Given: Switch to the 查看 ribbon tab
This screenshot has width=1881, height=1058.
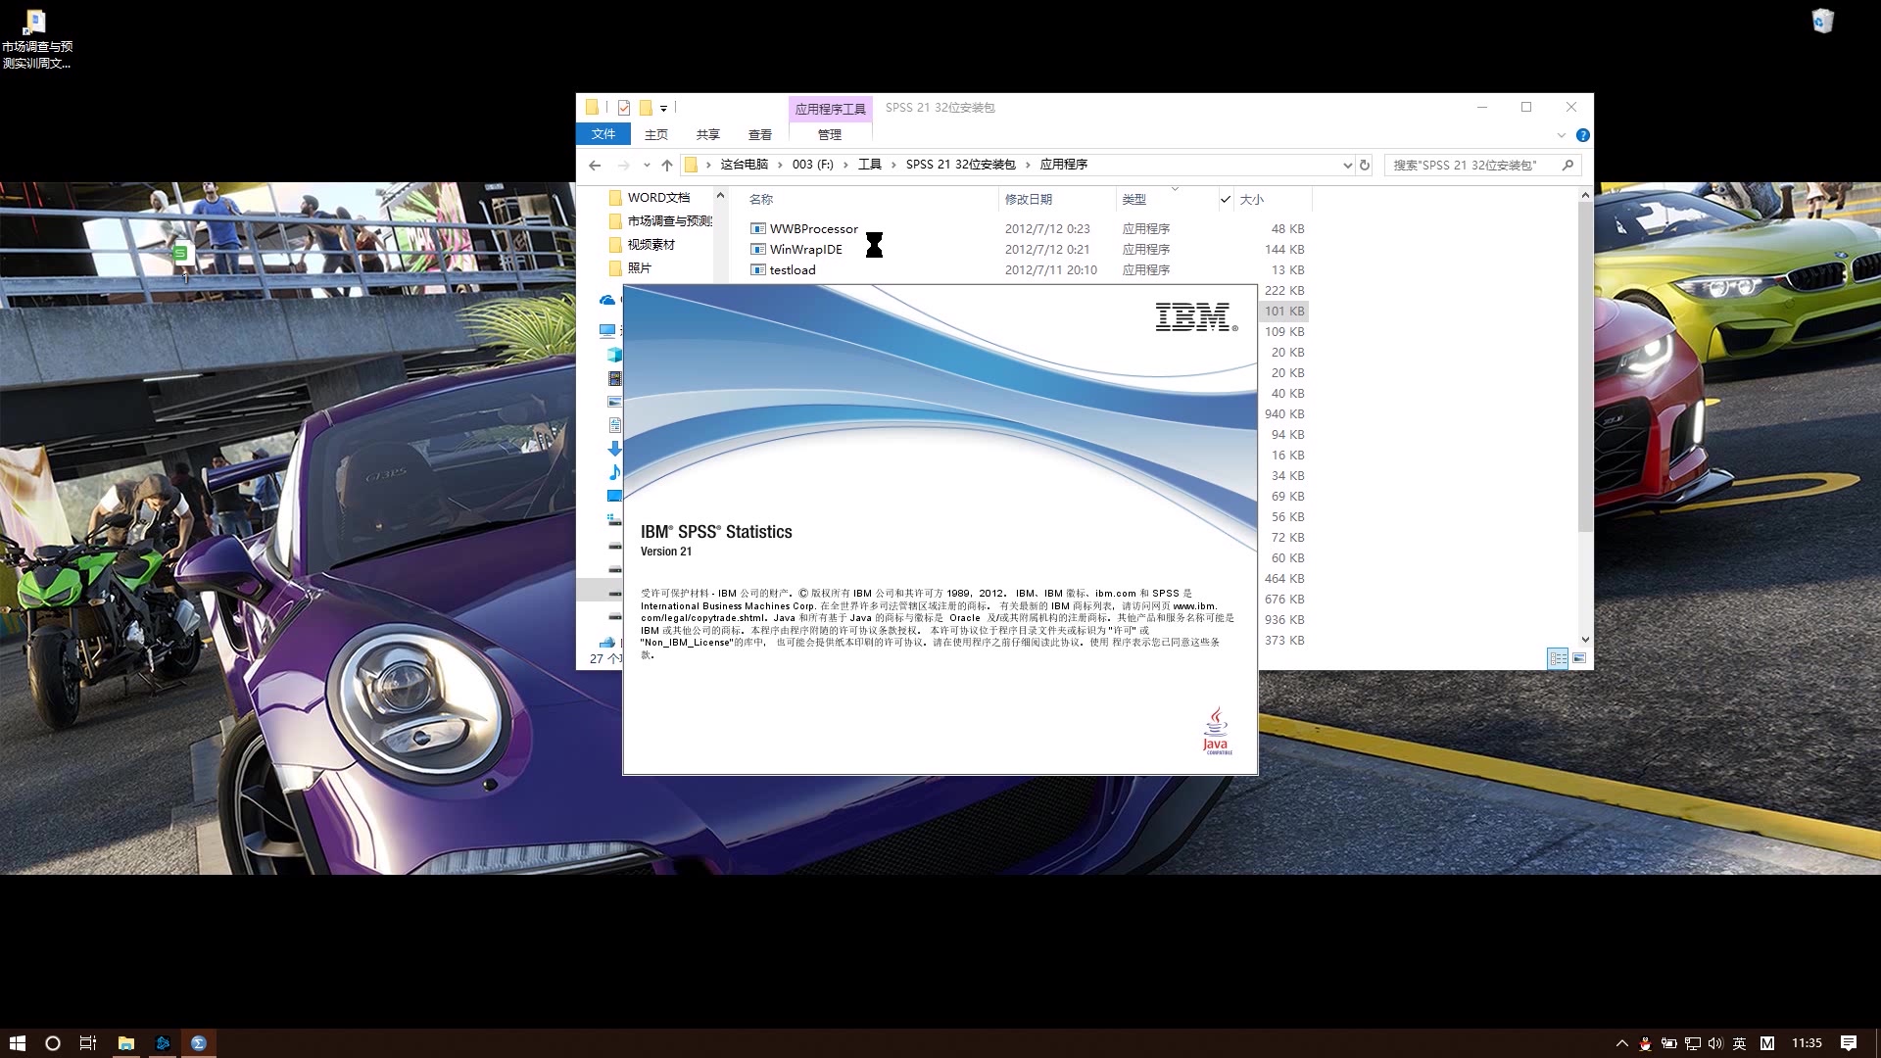Looking at the screenshot, I should pos(760,134).
